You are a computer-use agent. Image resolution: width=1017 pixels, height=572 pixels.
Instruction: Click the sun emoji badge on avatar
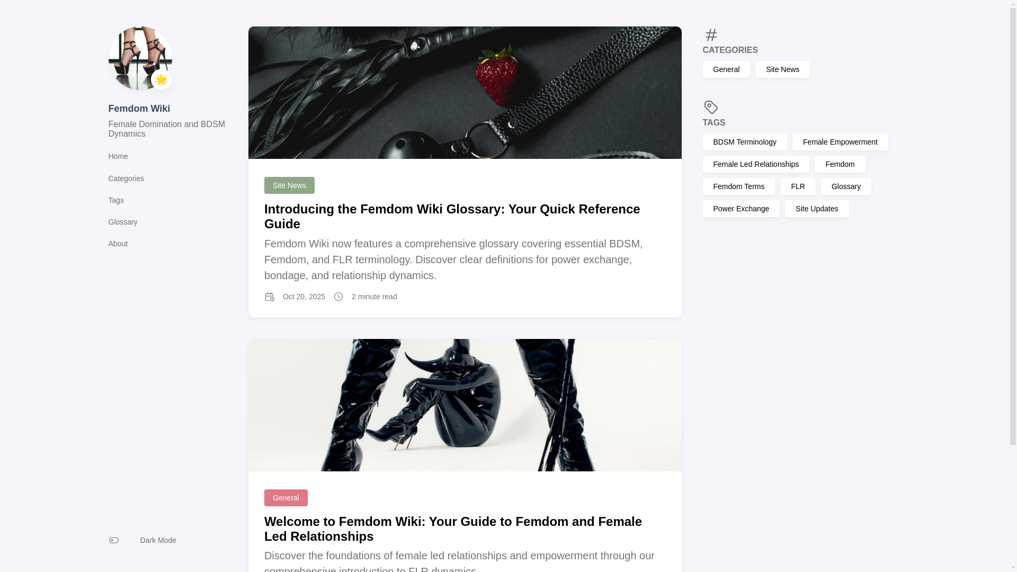point(161,79)
